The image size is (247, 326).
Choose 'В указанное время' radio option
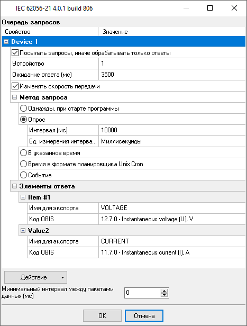click(x=23, y=153)
